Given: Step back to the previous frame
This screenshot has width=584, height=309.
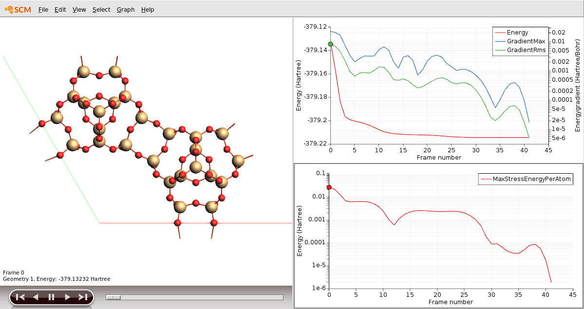Looking at the screenshot, I should tap(36, 296).
